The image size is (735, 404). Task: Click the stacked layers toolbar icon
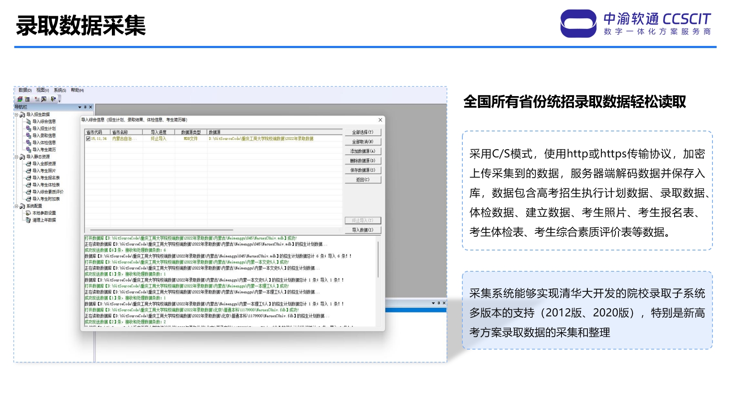(20, 99)
